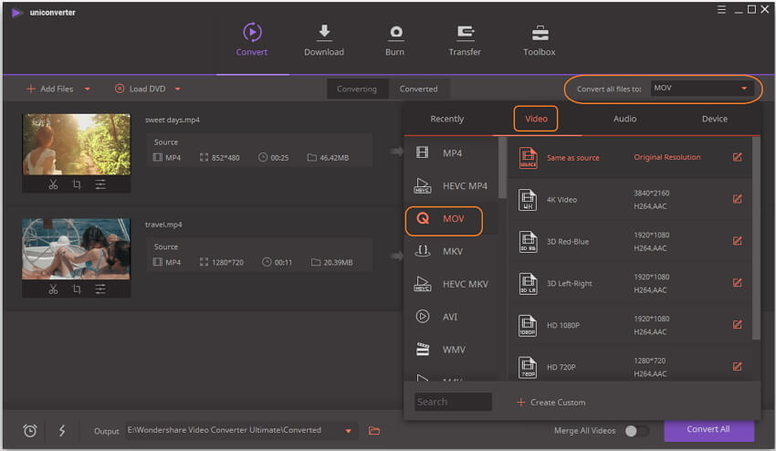Viewport: 776px width, 451px height.
Task: Select the MP4 format
Action: point(452,153)
